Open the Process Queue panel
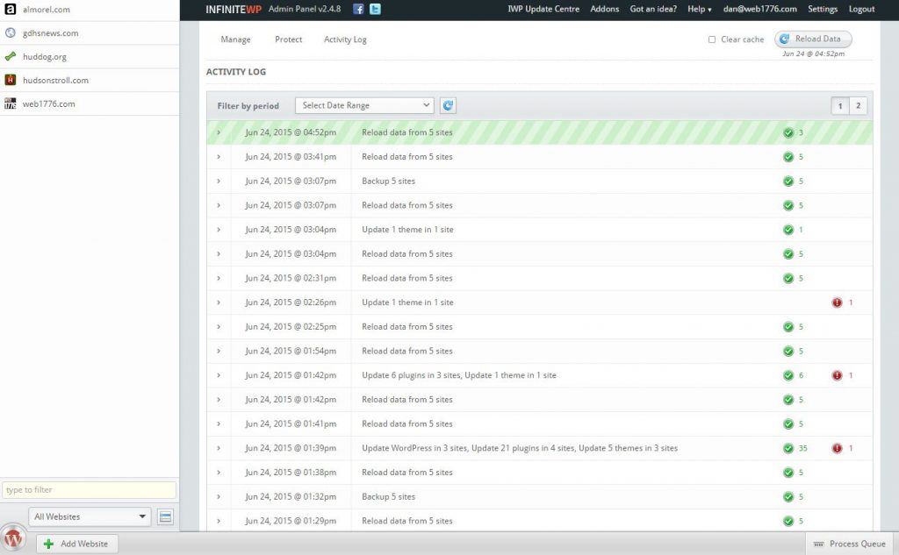 pyautogui.click(x=850, y=544)
